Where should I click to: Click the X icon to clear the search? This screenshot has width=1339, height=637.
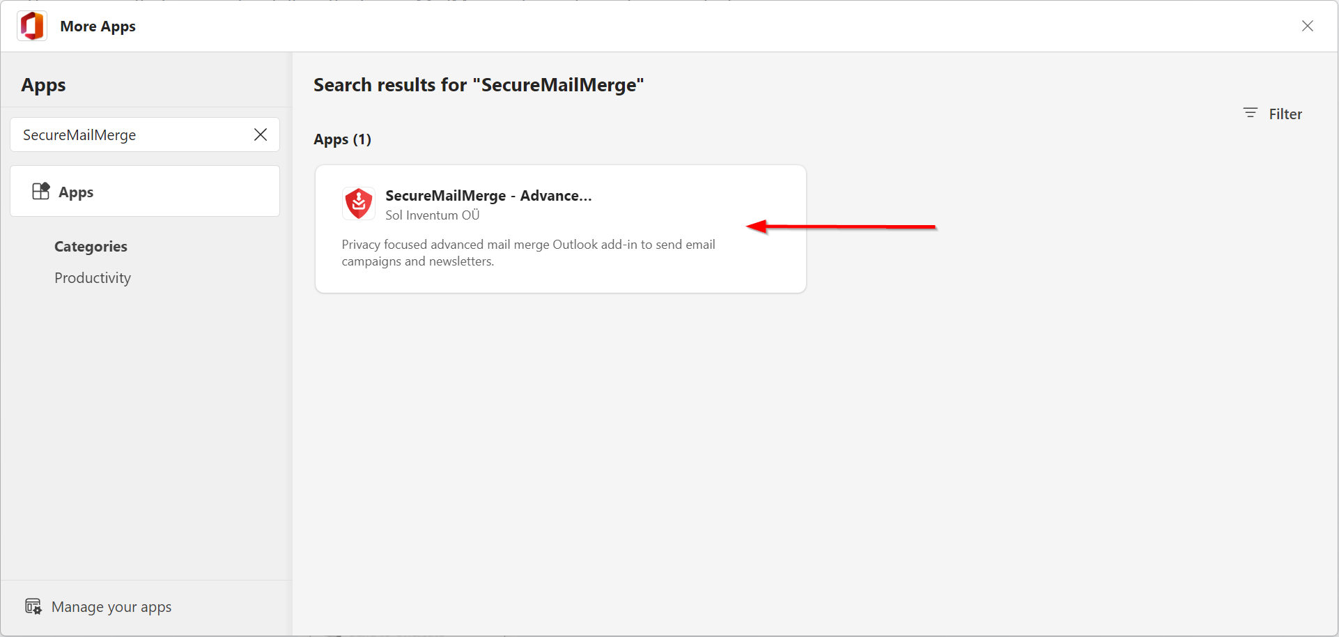[261, 135]
